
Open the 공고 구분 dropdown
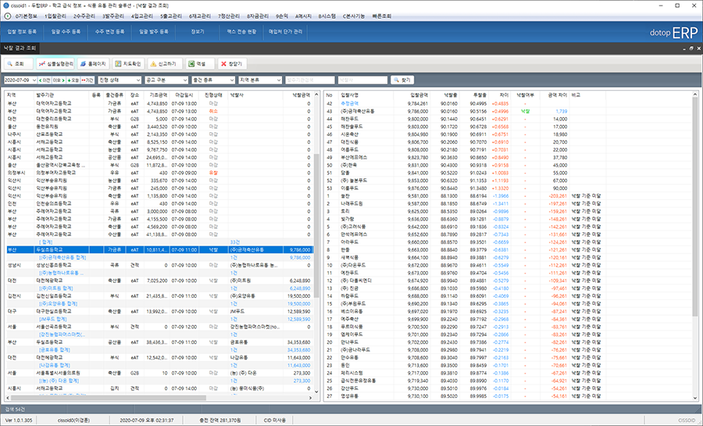pyautogui.click(x=166, y=80)
